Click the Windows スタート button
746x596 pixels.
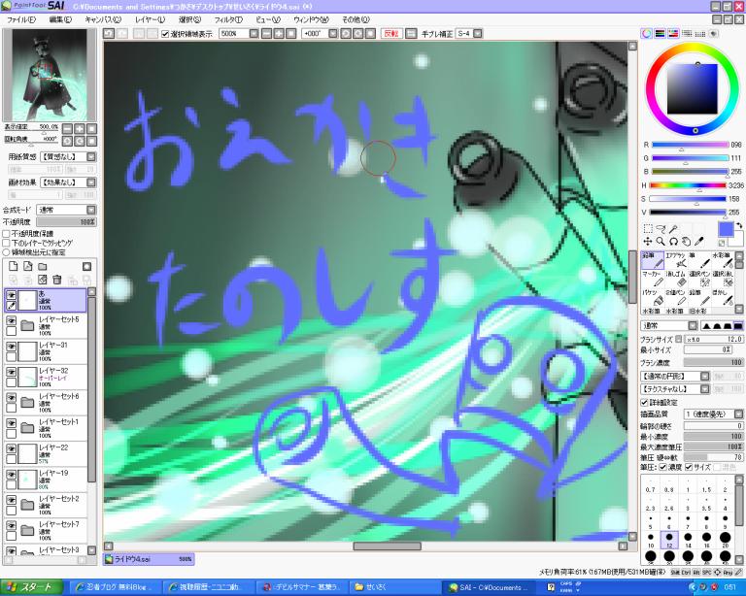pos(31,587)
